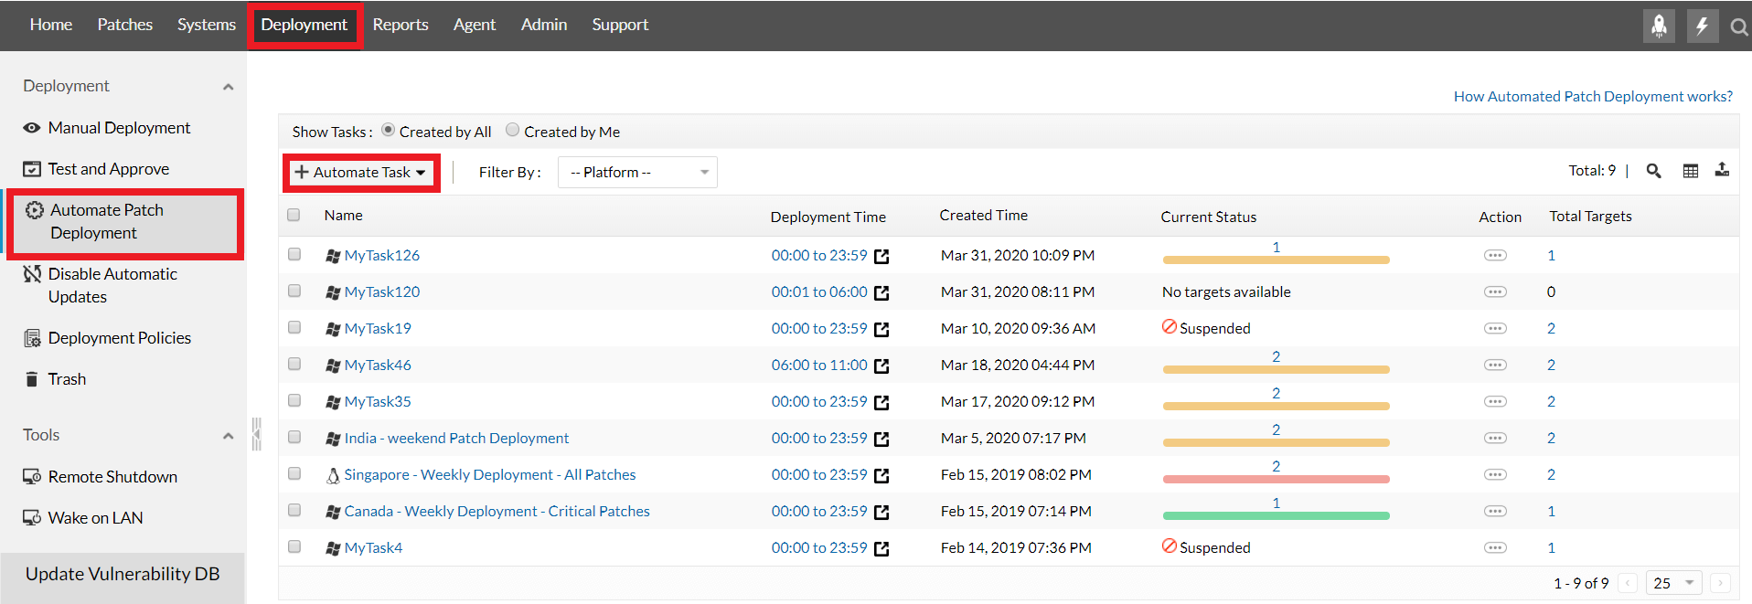Expand the Platform filter dropdown
Image resolution: width=1752 pixels, height=604 pixels.
637,173
